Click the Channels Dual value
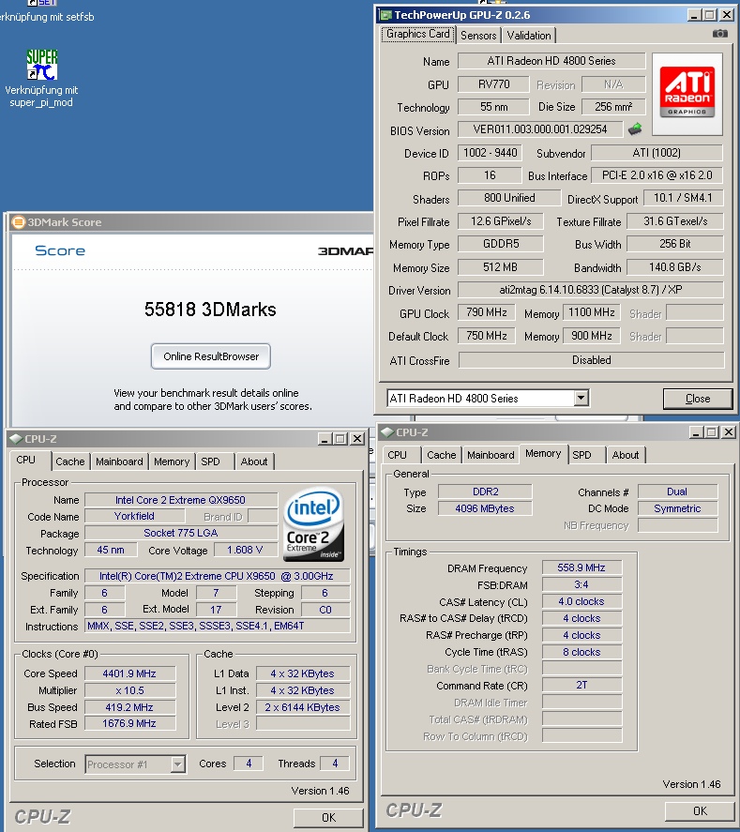Viewport: 740px width, 832px height. [x=677, y=492]
